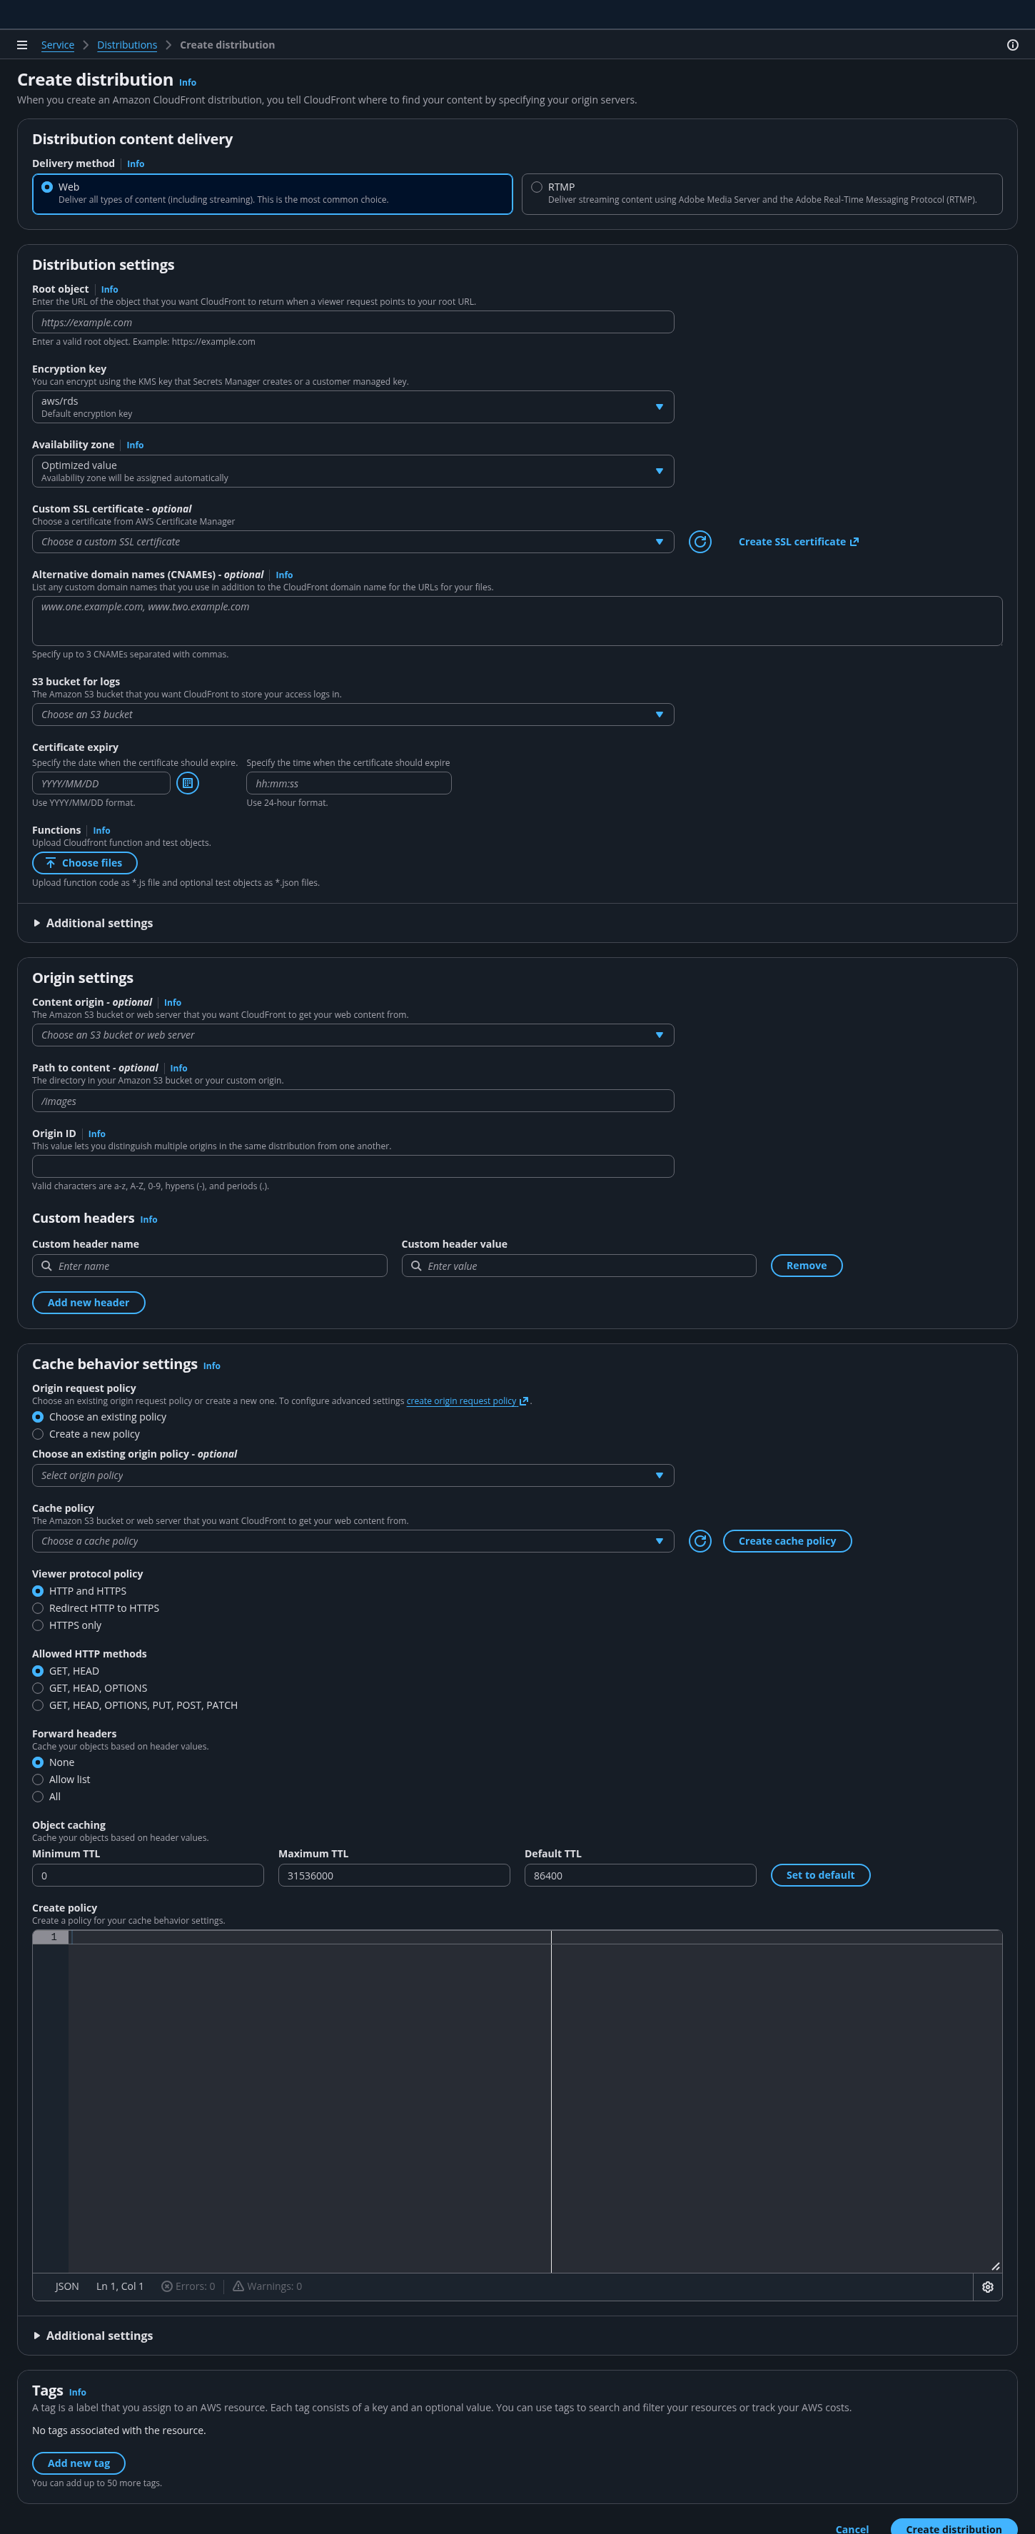Viewport: 1035px width, 2534px height.
Task: Select Create a new policy radio
Action: 39,1434
